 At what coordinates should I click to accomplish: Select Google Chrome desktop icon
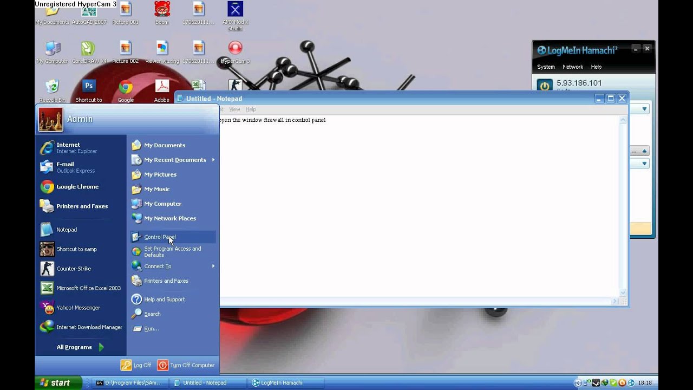tap(126, 91)
